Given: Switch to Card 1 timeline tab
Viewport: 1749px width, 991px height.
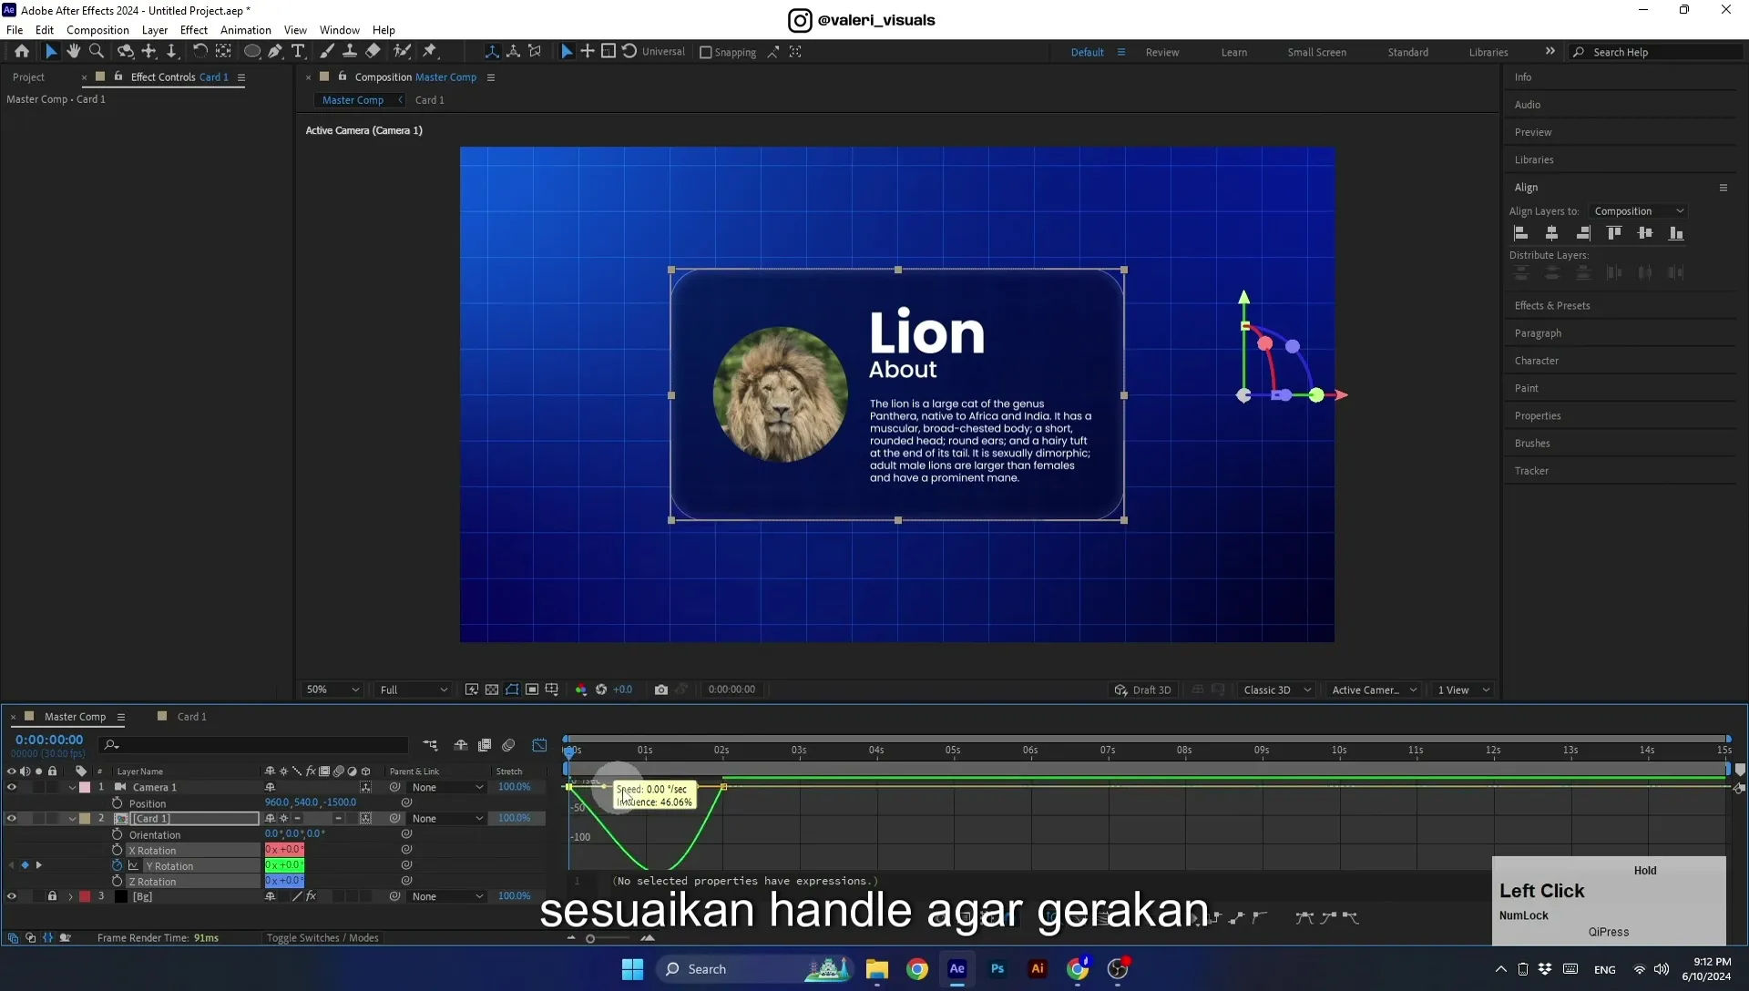Looking at the screenshot, I should 191,717.
